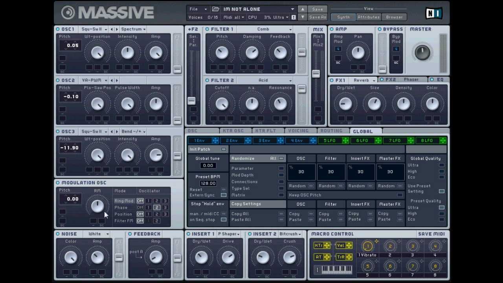Open OSC1 Spectrum mode dropdown
The width and height of the screenshot is (503, 283).
coord(134,29)
